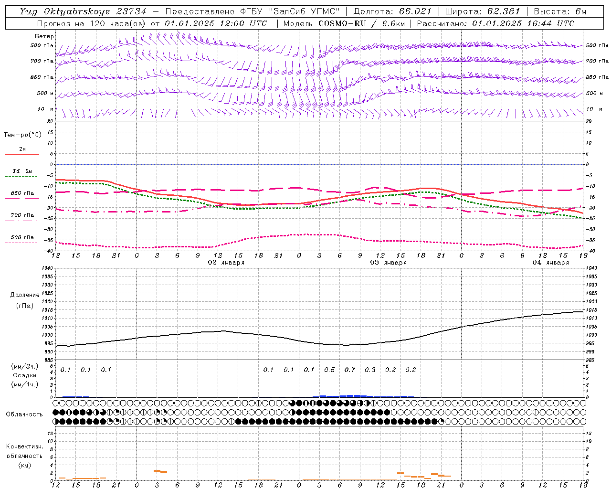Click the (км) unit under convective cloud label

click(24, 465)
